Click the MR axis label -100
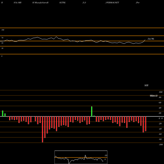The width and height of the screenshot is (164, 164). coord(161,145)
